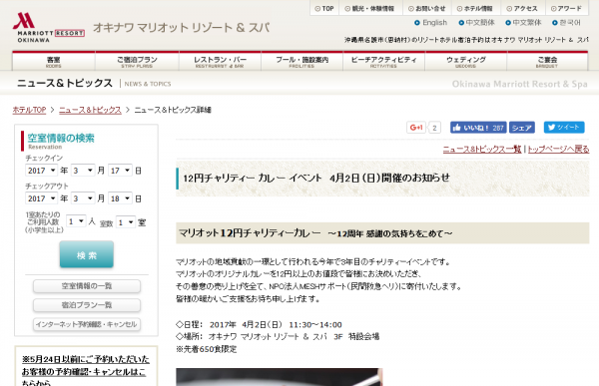Viewport: 599px width, 386px height.
Task: Click the 検索 search button
Action: pyautogui.click(x=86, y=254)
